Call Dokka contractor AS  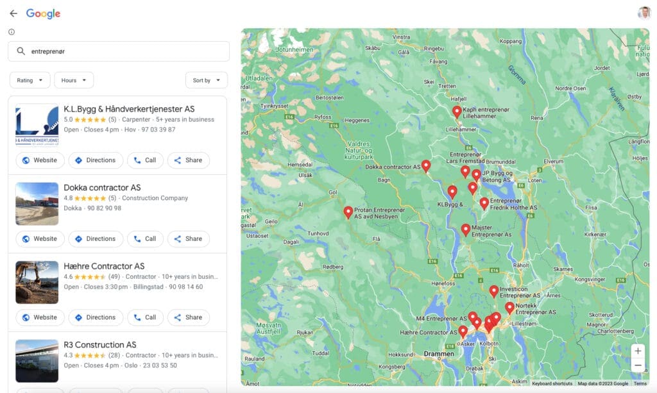[x=145, y=238]
